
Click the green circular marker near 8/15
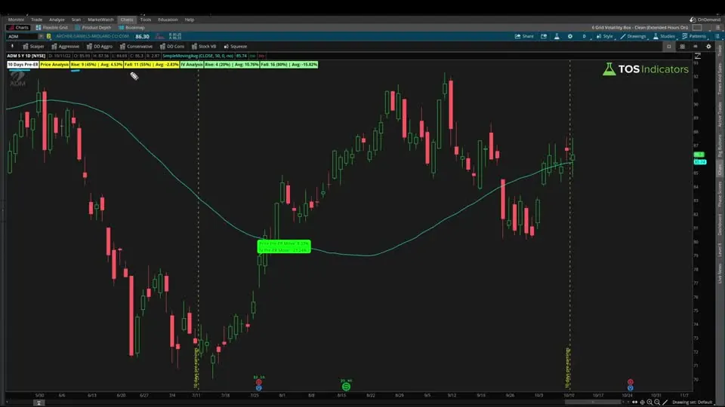point(346,387)
